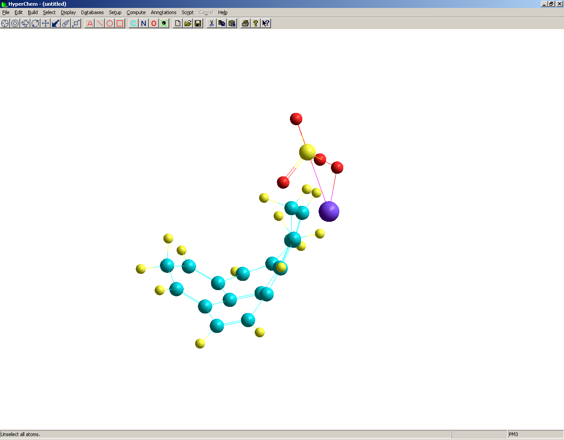Screen dimensions: 564x440
Task: Open the Display menu
Action: (68, 12)
